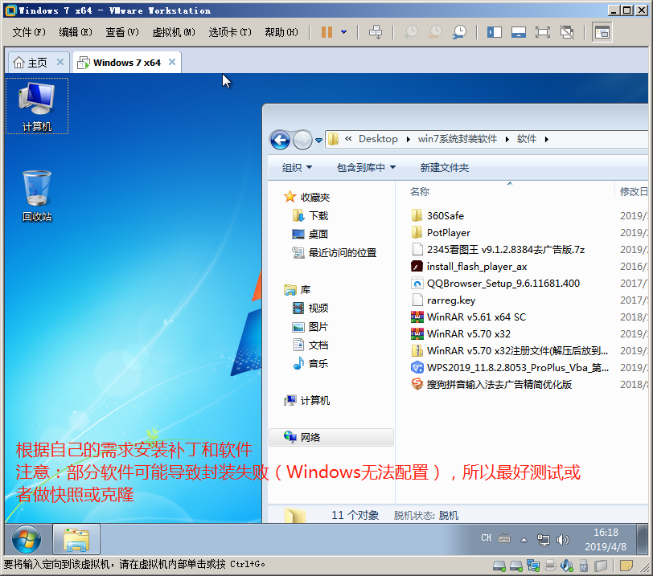The height and width of the screenshot is (576, 653).
Task: Click the VMware pause button
Action: tap(326, 32)
